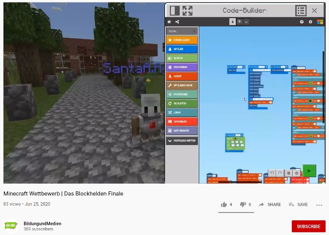Open the Blöcke block category

click(x=182, y=58)
